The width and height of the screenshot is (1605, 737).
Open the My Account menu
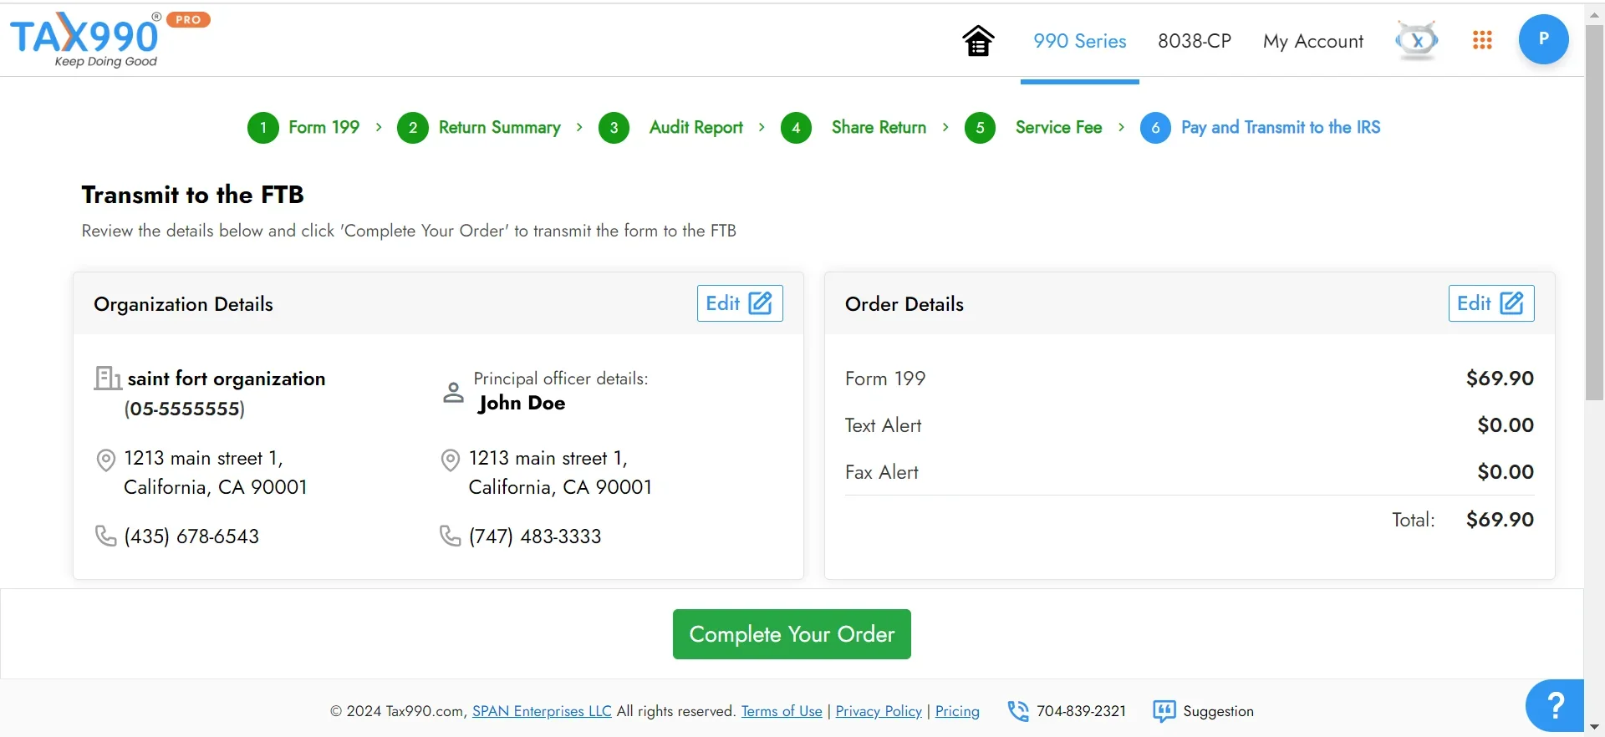[x=1313, y=41]
